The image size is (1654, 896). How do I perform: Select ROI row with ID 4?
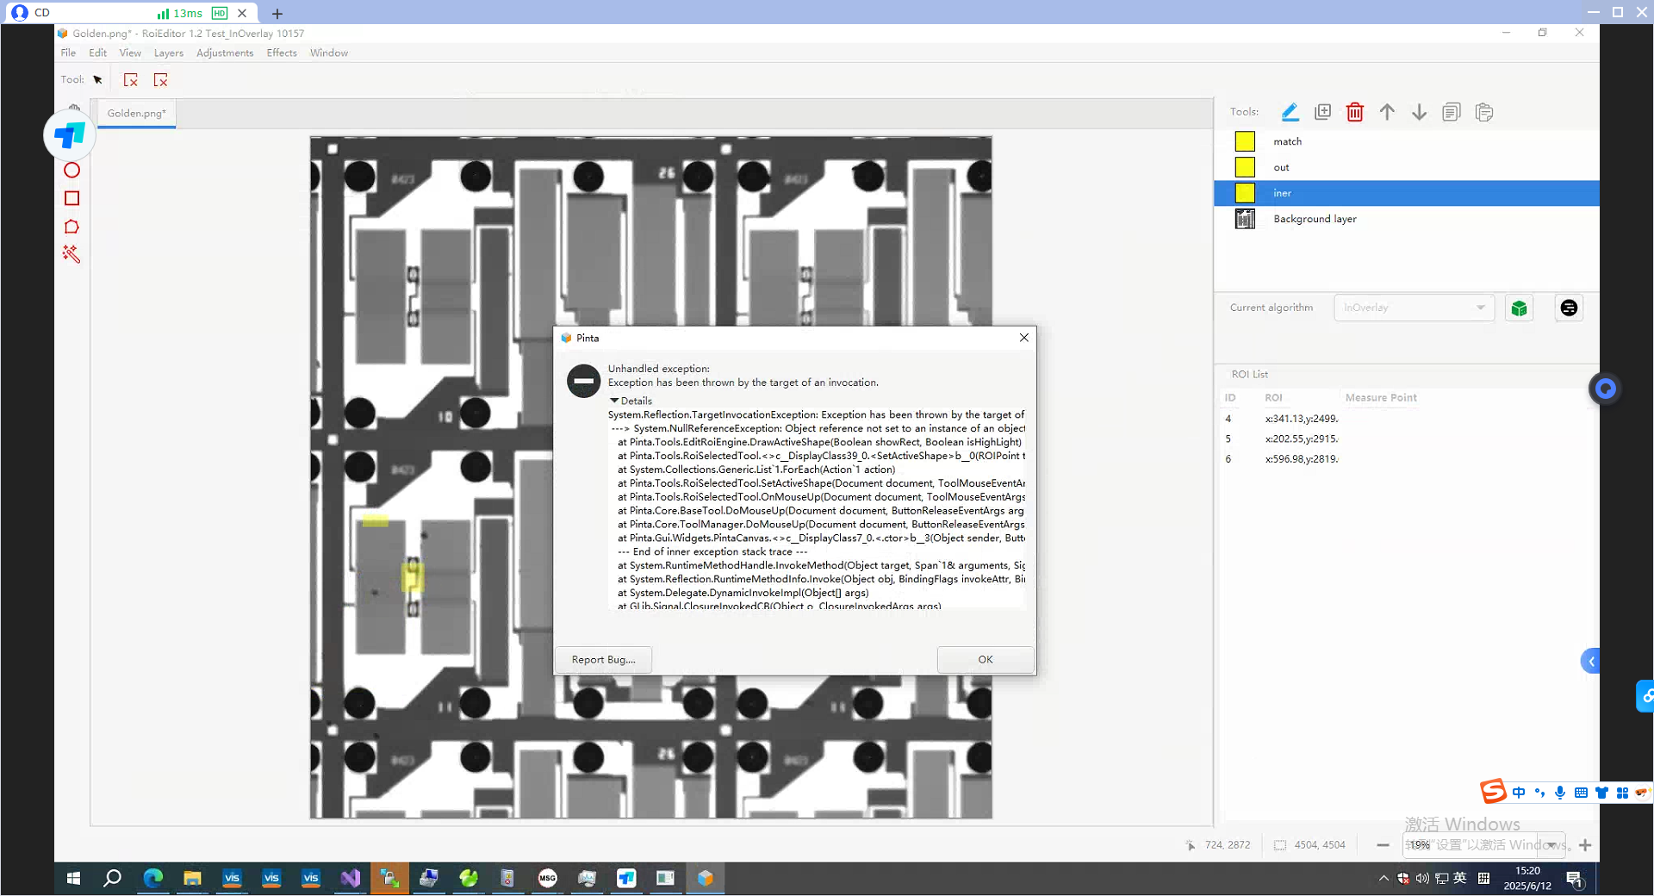coord(1407,419)
